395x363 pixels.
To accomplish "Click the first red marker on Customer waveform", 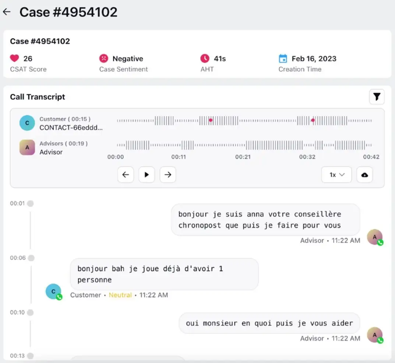I will pyautogui.click(x=211, y=120).
